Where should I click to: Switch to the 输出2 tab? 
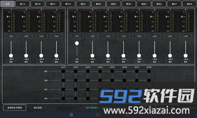(x=98, y=4)
